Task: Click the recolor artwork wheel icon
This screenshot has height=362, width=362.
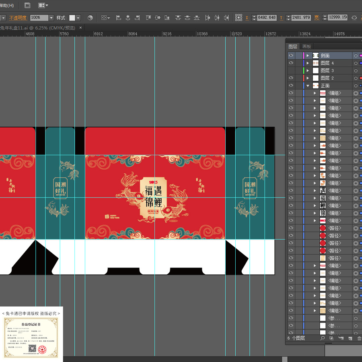Action: (x=90, y=18)
